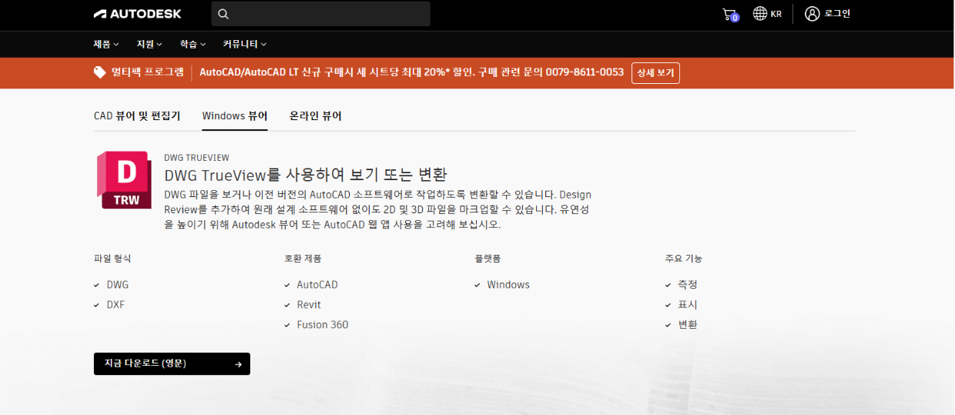
Task: Click the DWG TrueView TRW product icon
Action: 123,179
